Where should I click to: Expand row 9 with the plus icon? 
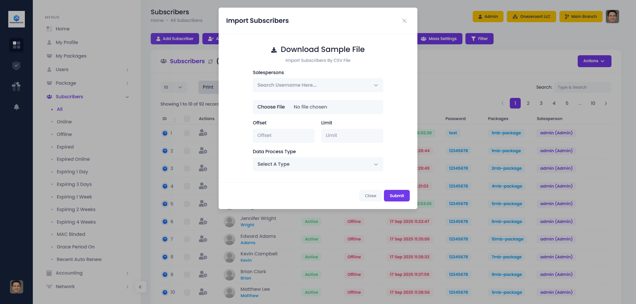point(165,275)
